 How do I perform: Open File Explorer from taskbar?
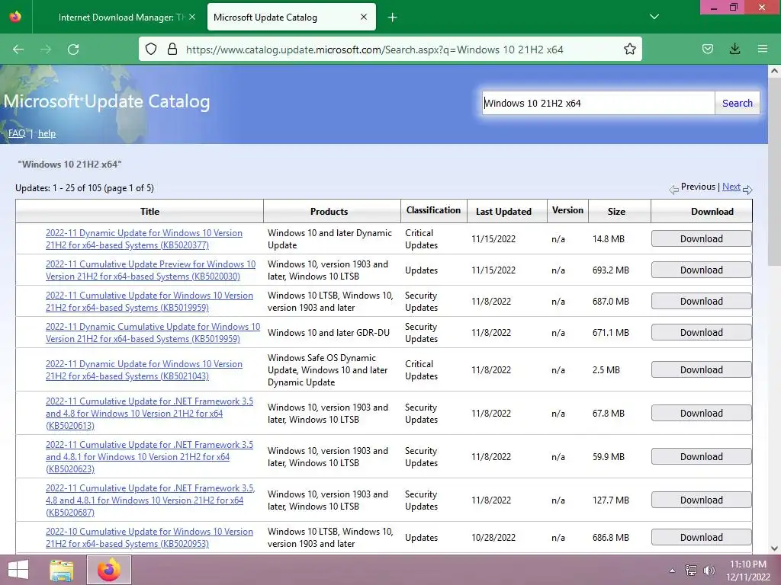62,570
